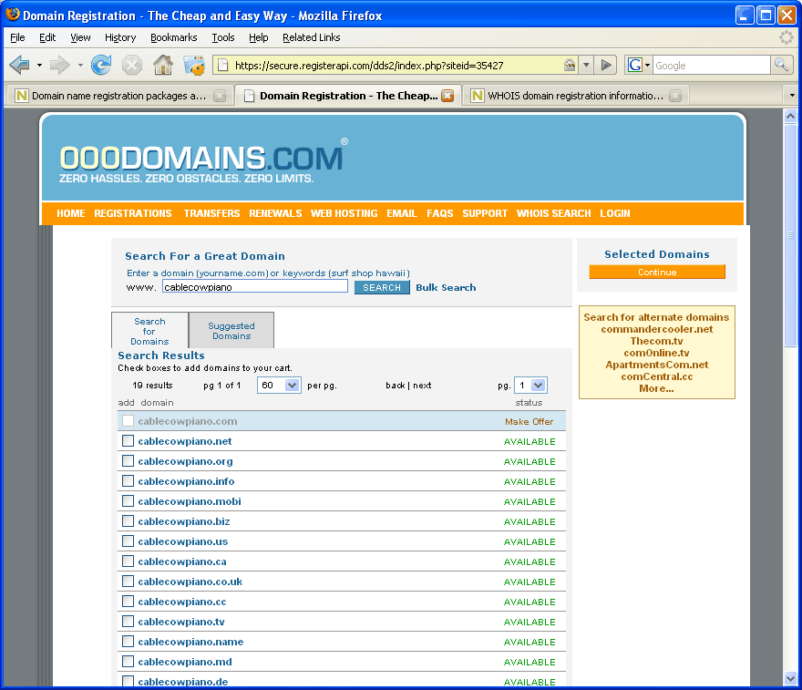Open the History menu
The width and height of the screenshot is (802, 690).
coord(120,37)
